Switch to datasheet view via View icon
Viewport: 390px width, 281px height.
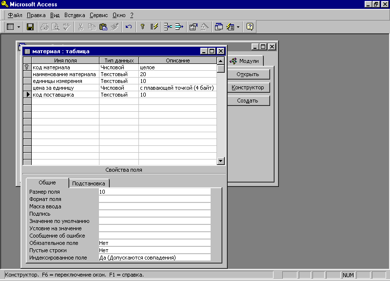pos(10,27)
